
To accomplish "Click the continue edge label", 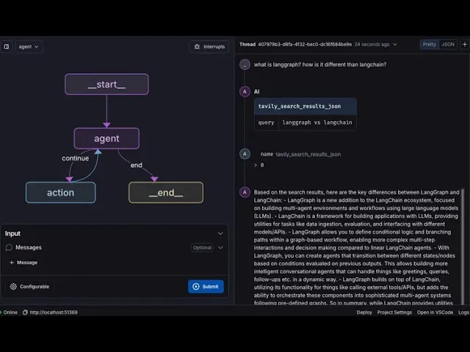I will [75, 158].
